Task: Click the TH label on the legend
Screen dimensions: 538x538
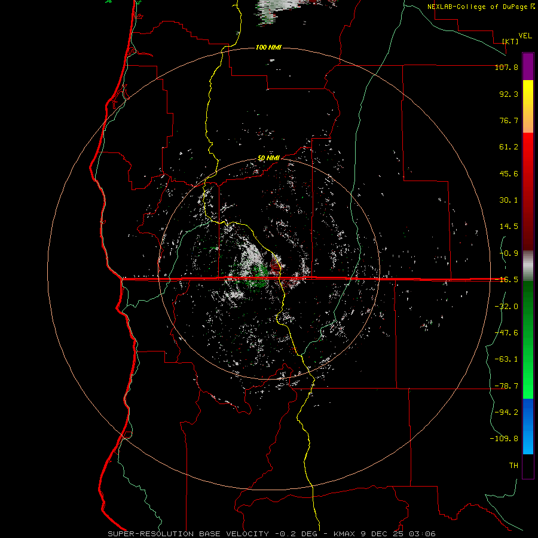Action: coord(513,466)
